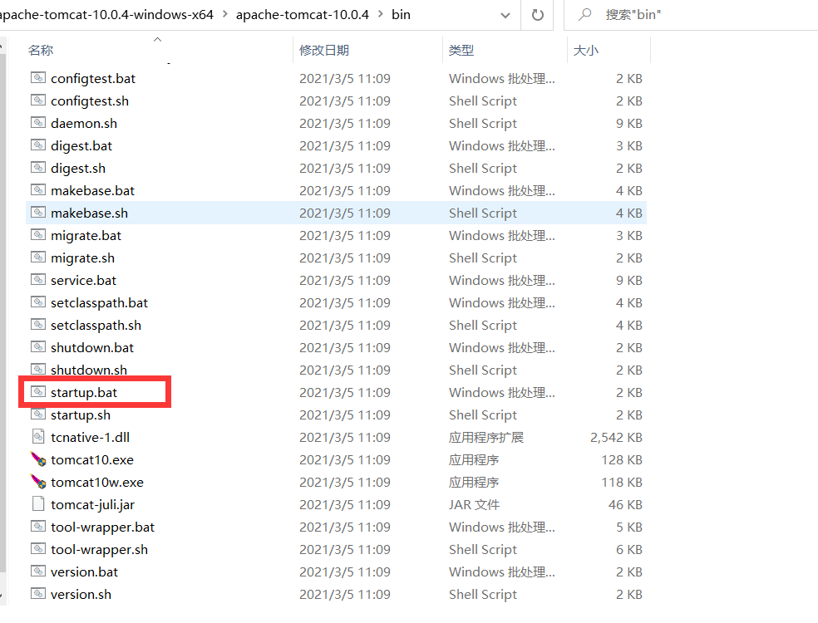
Task: Click the startup.bat file icon
Action: (x=38, y=392)
